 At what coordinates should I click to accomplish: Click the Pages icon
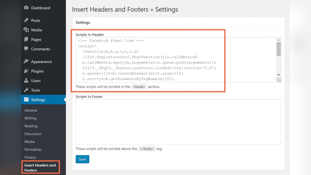pos(26,39)
